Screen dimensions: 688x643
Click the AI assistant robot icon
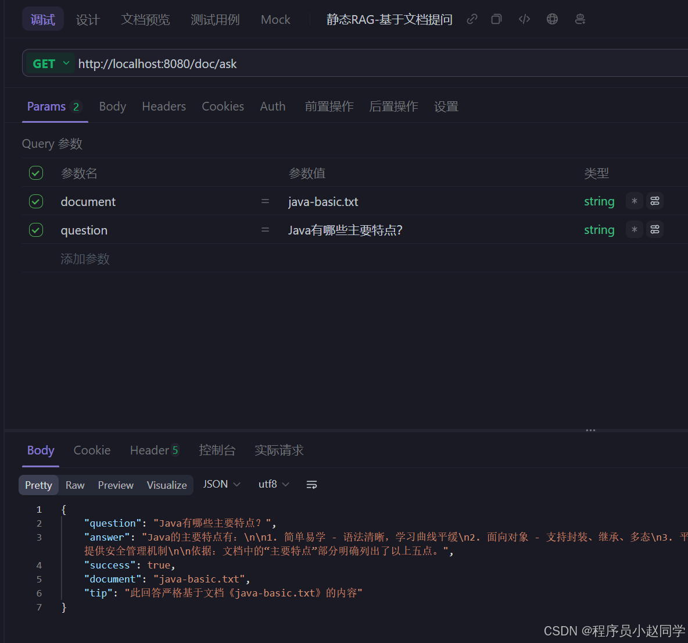pyautogui.click(x=579, y=19)
